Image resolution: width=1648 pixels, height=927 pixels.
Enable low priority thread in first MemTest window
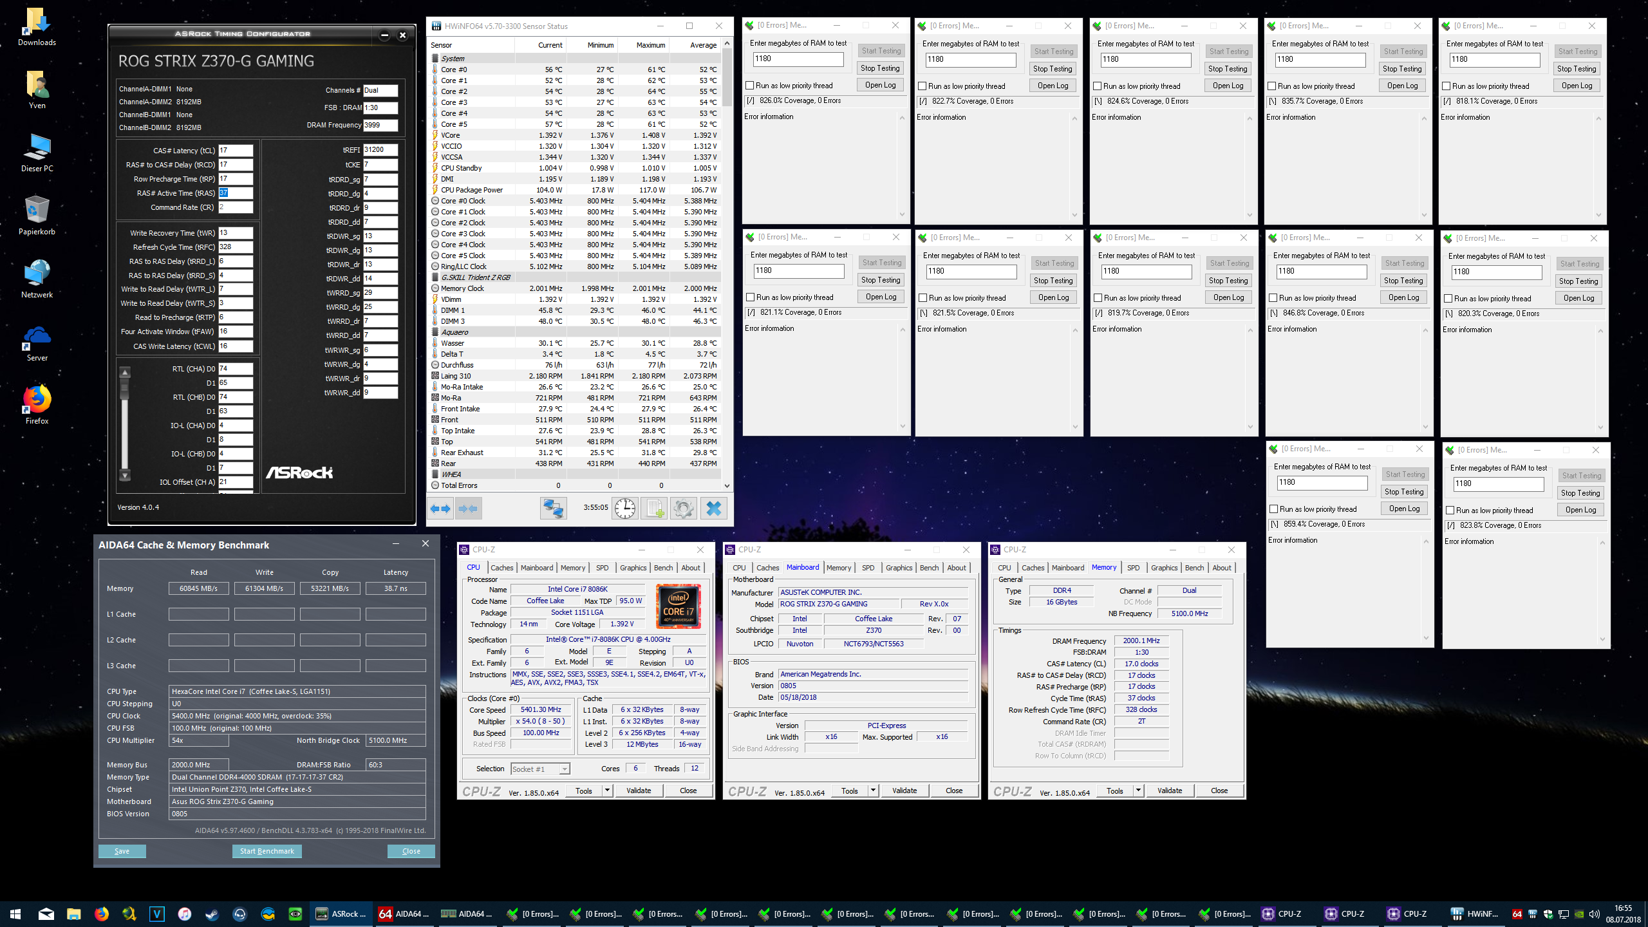point(750,86)
